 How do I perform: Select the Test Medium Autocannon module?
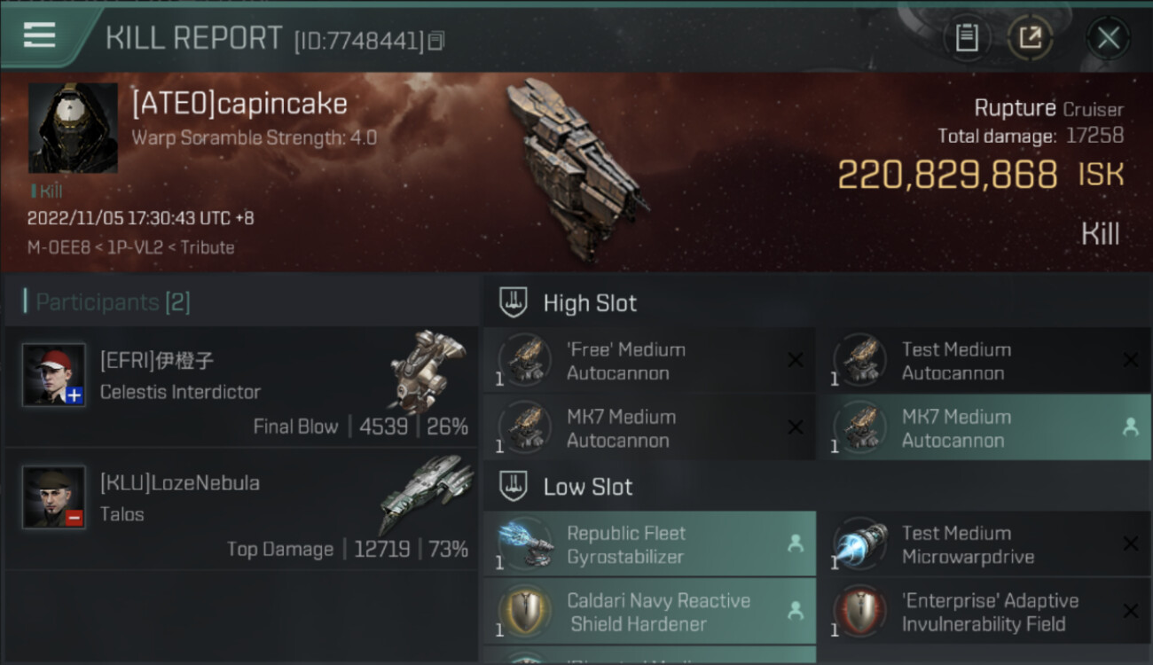984,360
